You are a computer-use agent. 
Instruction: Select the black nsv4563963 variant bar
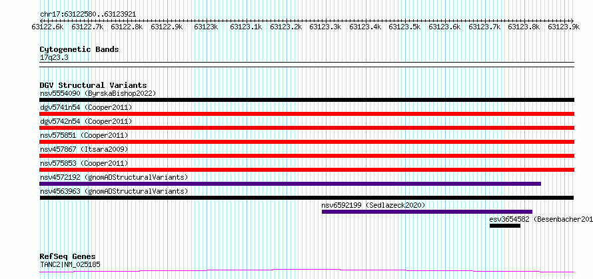[x=306, y=198]
